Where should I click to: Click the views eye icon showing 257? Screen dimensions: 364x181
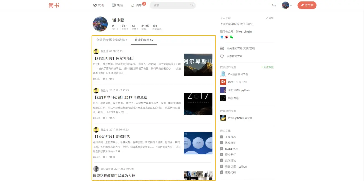coord(95,79)
